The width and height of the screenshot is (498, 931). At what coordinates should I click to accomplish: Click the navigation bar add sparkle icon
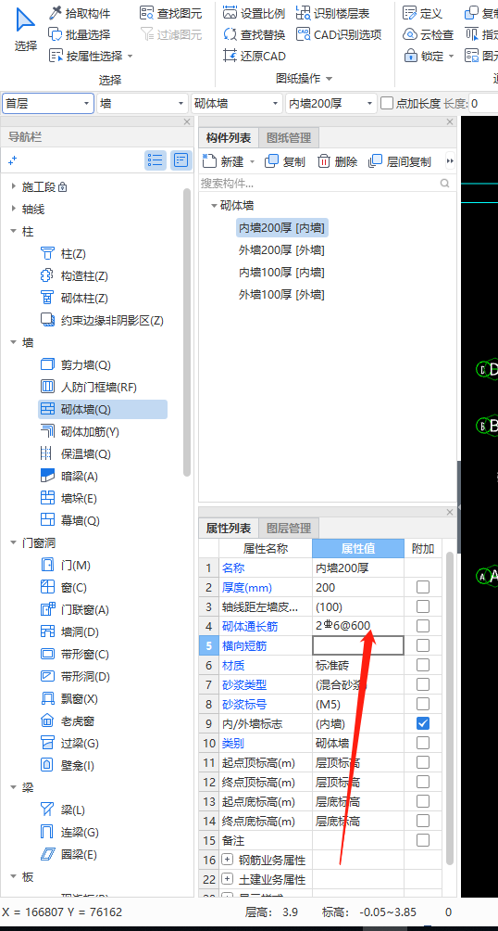(12, 161)
